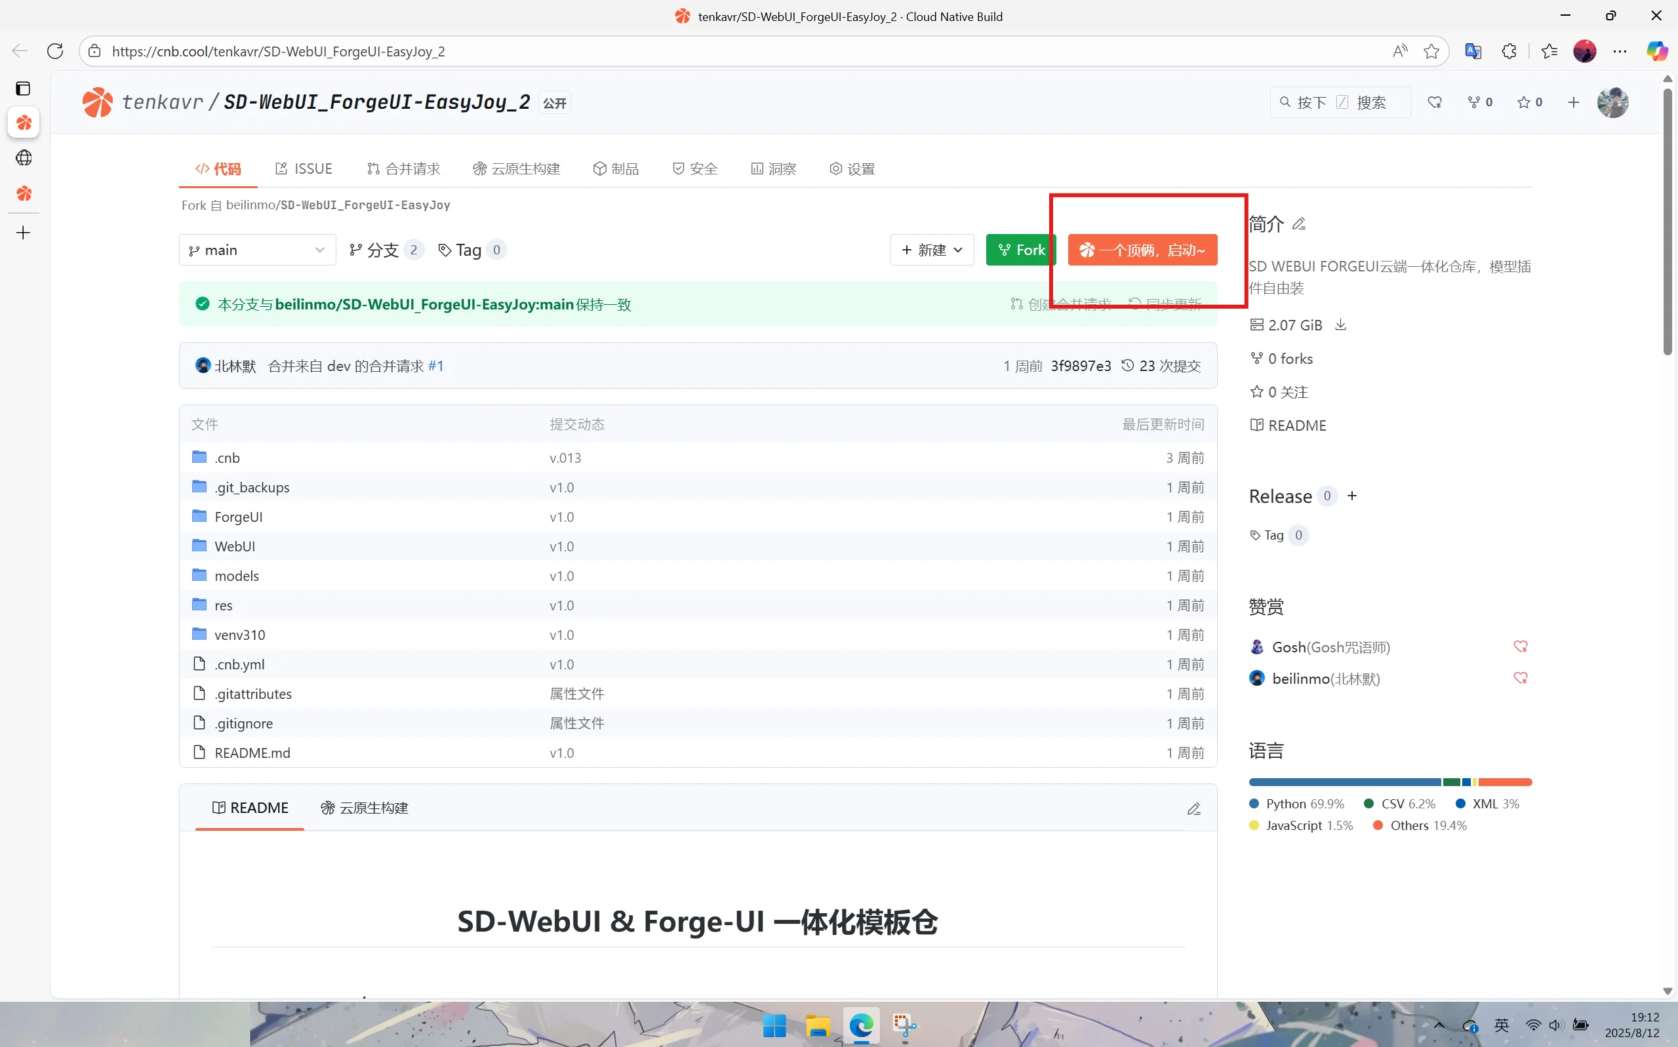Add page to favorites star icon
The image size is (1678, 1047).
[1431, 50]
